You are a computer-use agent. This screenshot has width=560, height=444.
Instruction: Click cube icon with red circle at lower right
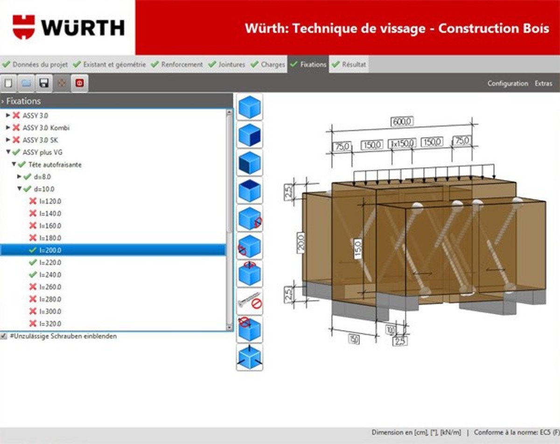pos(250,218)
